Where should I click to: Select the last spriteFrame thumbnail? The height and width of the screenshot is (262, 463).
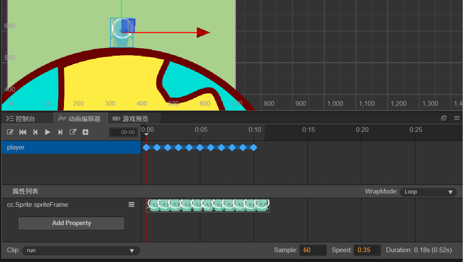tap(261, 205)
